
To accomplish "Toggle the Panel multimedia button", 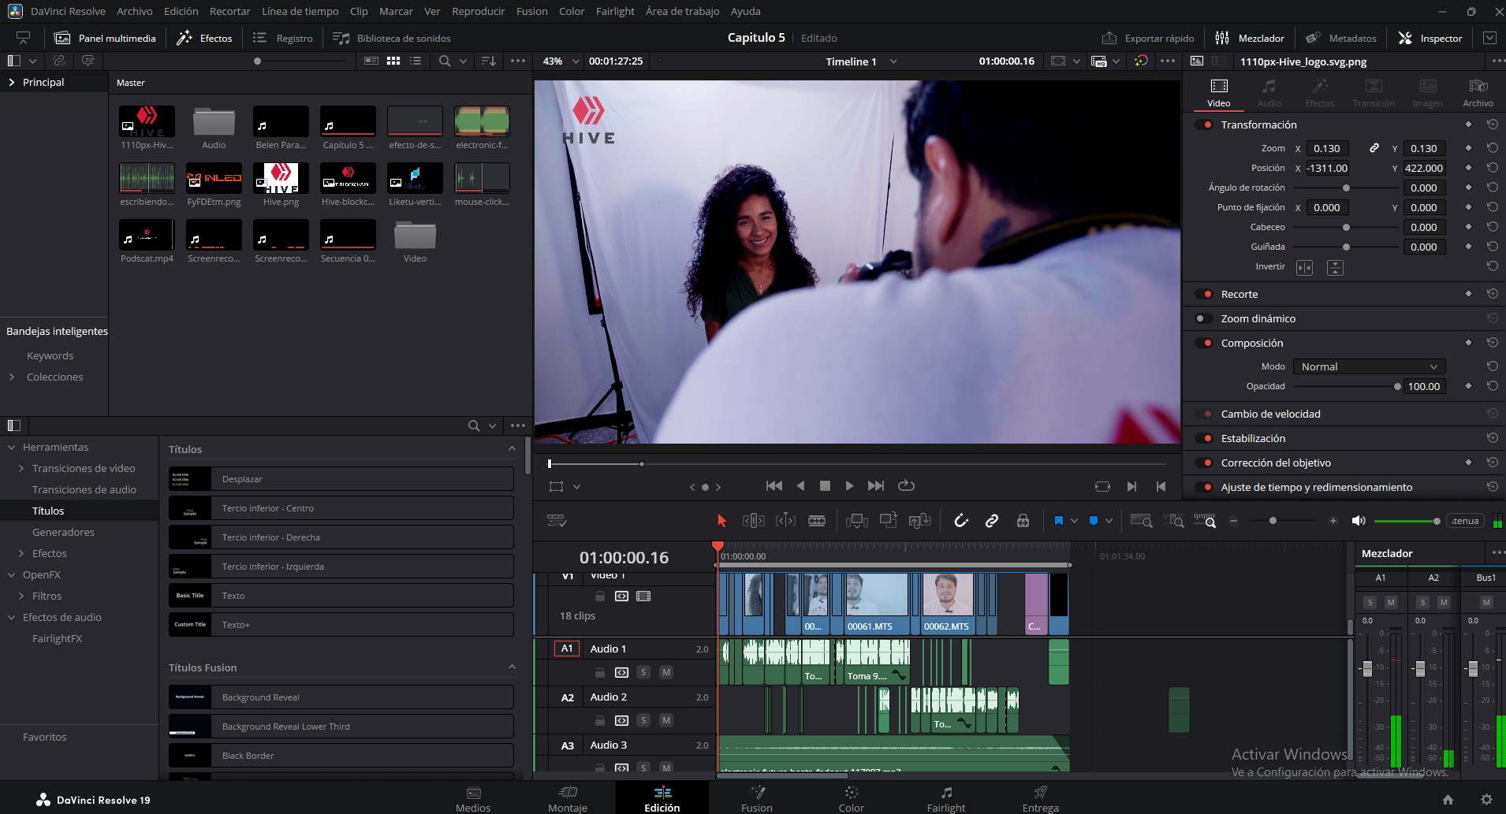I will (106, 38).
